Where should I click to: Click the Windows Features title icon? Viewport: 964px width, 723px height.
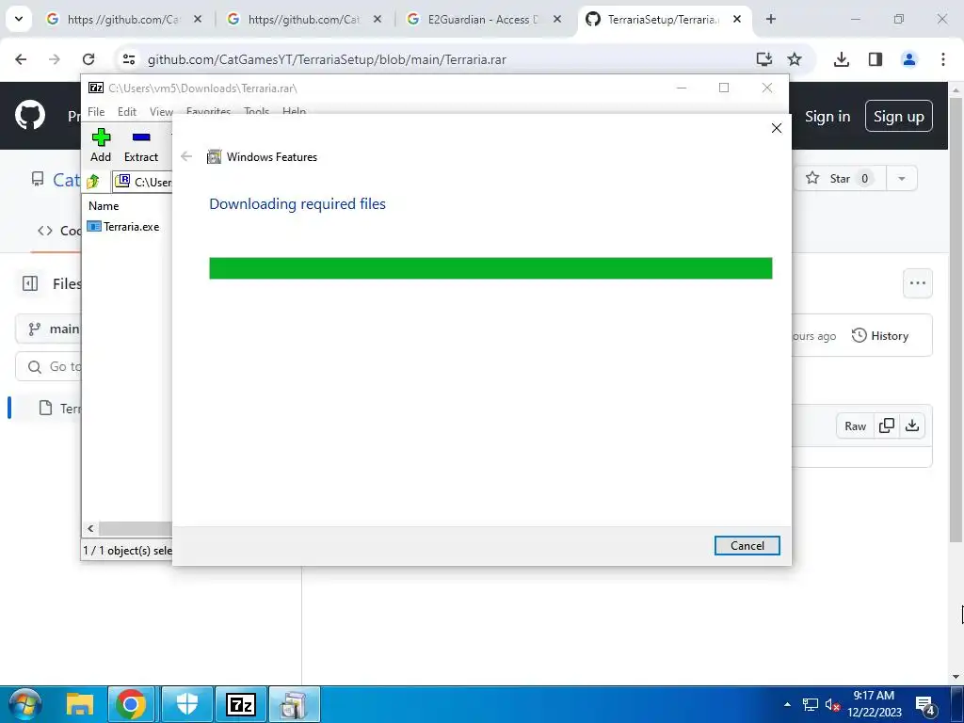[214, 157]
